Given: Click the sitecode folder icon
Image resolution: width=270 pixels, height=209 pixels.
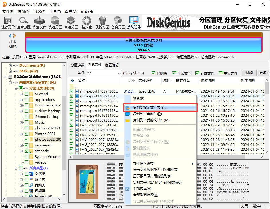Looking at the screenshot, I should point(31,151).
